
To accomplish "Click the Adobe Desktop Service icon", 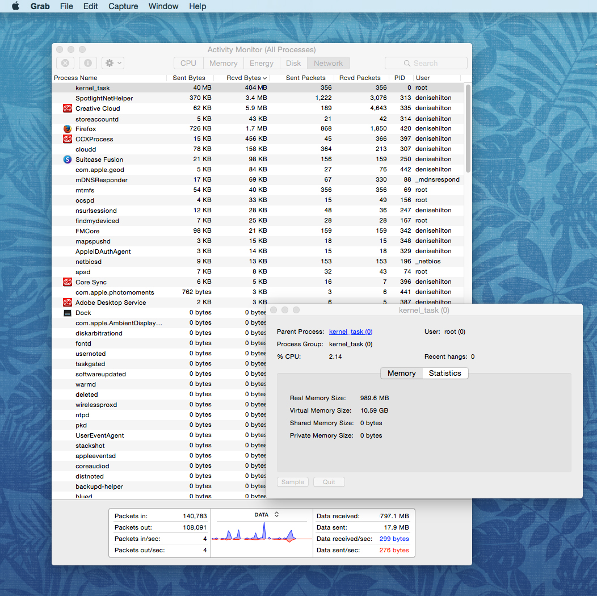I will pos(68,303).
